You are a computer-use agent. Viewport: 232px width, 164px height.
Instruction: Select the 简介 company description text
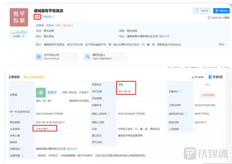pos(113,44)
